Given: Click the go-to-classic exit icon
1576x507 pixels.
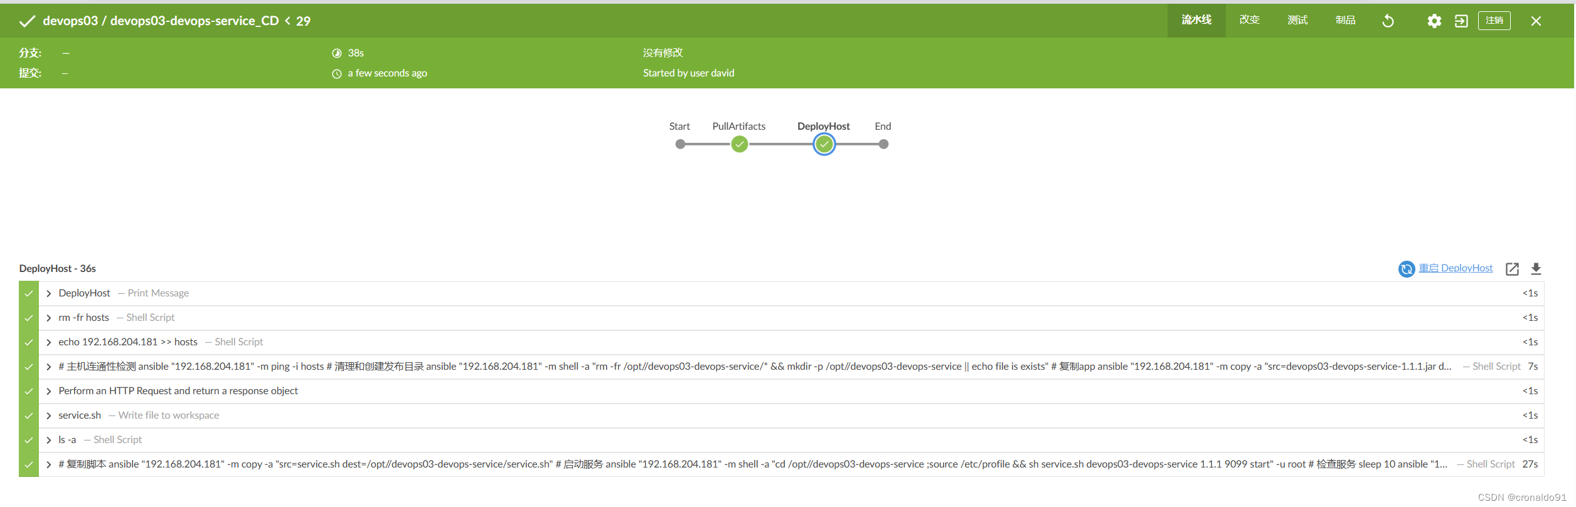Looking at the screenshot, I should coord(1461,21).
